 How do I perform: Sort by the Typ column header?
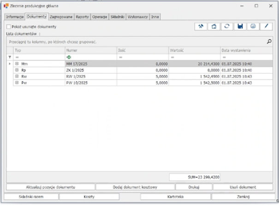tap(39, 50)
